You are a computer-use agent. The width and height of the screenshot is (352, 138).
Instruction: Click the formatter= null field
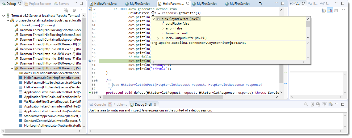pos(174,33)
